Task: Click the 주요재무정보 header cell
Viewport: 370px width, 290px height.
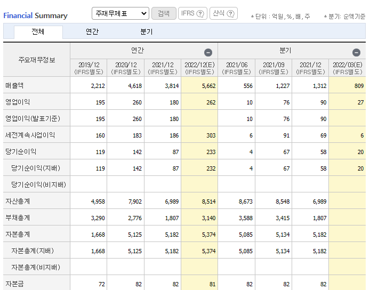Action: click(x=37, y=60)
